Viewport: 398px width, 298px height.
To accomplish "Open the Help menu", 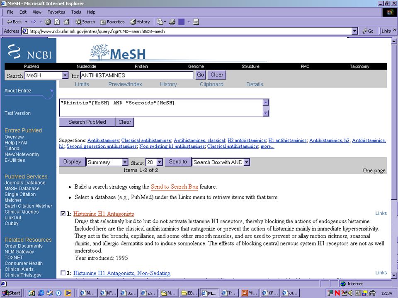I will (91, 12).
